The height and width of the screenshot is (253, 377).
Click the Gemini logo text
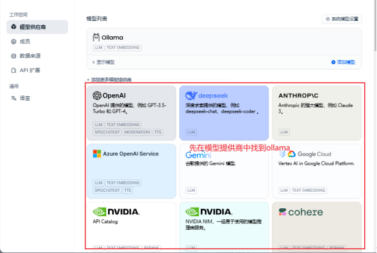click(198, 155)
